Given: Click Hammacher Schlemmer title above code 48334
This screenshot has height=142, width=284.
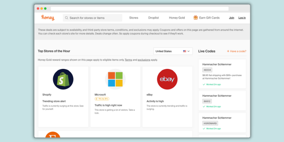Looking at the screenshot, I should click(x=217, y=64).
